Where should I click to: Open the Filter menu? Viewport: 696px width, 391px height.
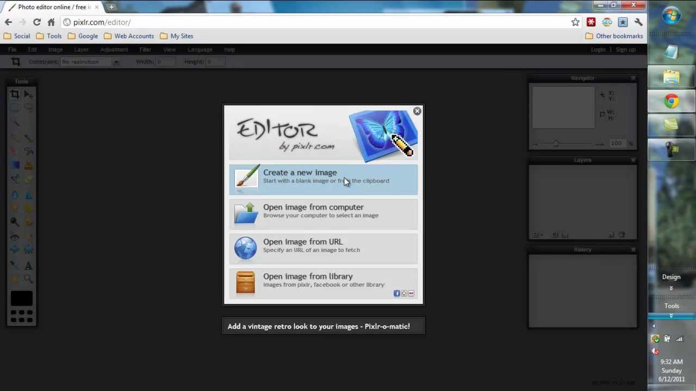coord(145,49)
